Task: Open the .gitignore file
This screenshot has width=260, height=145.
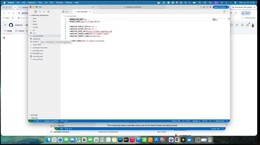Action: pos(36,39)
